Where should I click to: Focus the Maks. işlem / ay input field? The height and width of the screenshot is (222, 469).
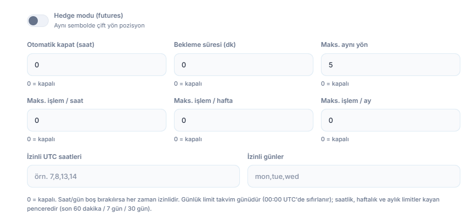tap(390, 120)
